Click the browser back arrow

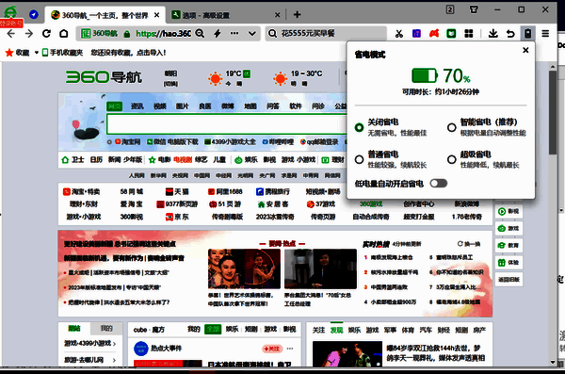11,34
